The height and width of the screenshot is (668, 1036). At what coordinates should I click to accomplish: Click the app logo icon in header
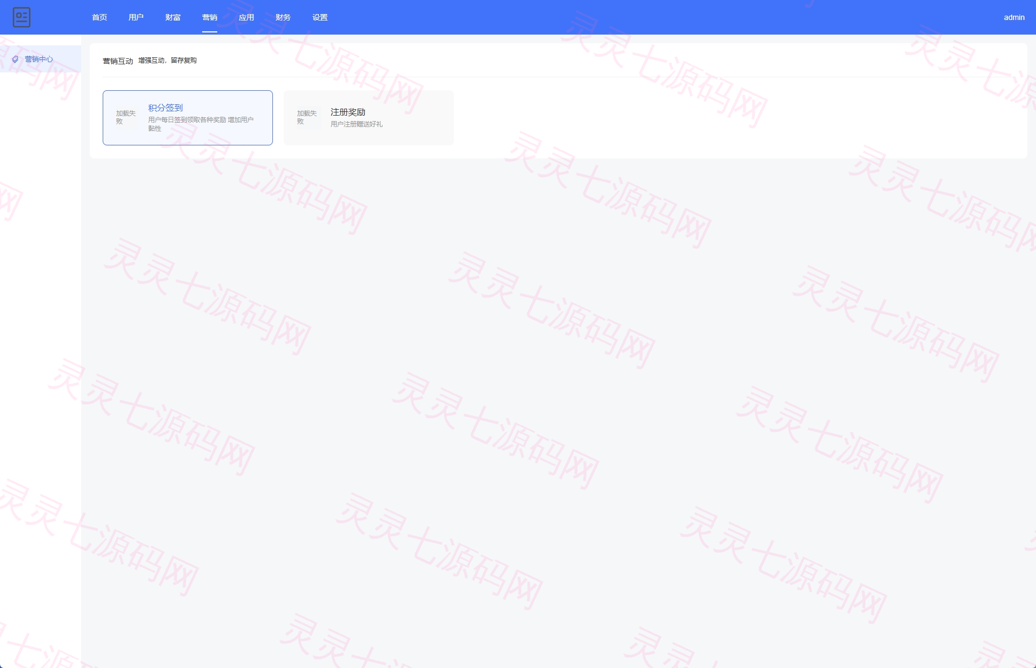(x=22, y=17)
